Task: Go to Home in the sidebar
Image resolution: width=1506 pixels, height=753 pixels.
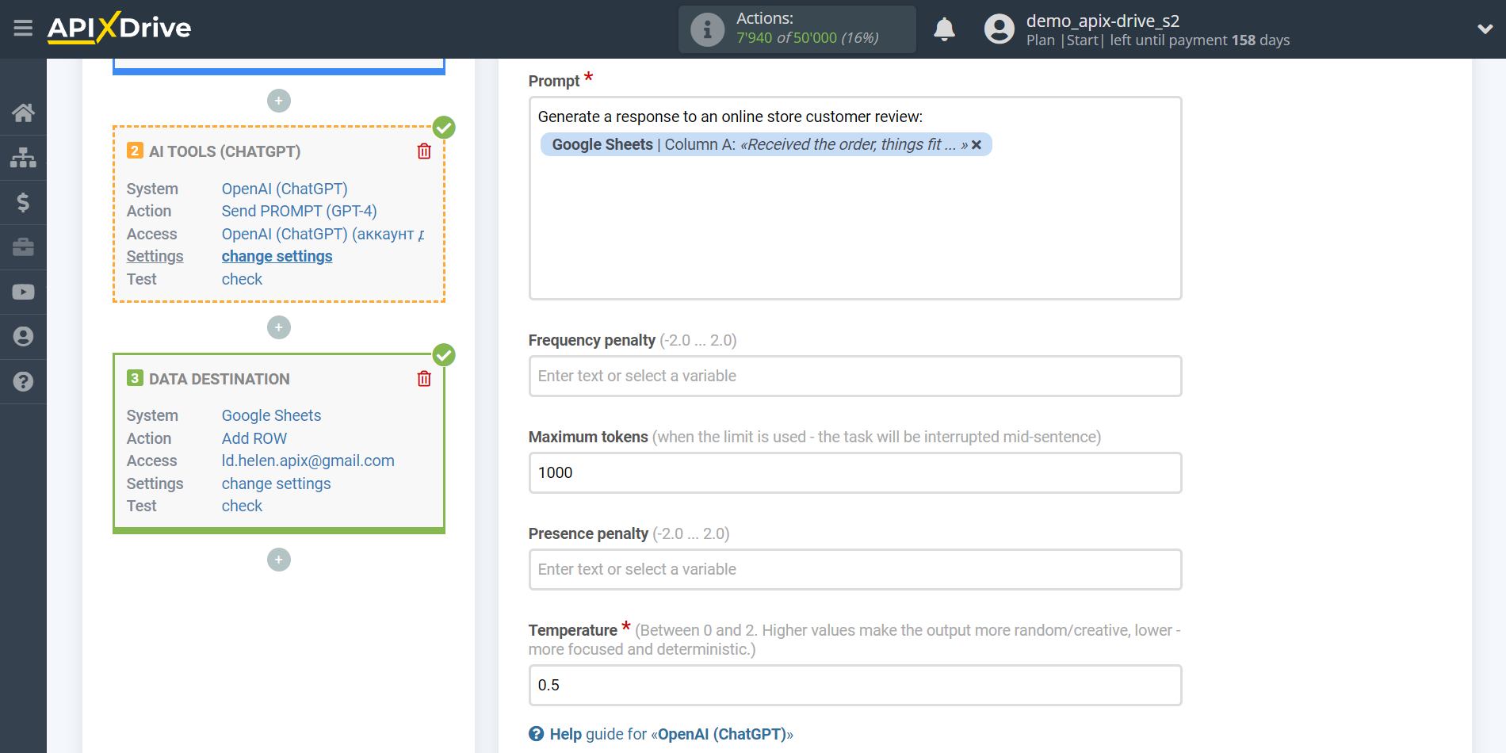Action: [x=23, y=113]
